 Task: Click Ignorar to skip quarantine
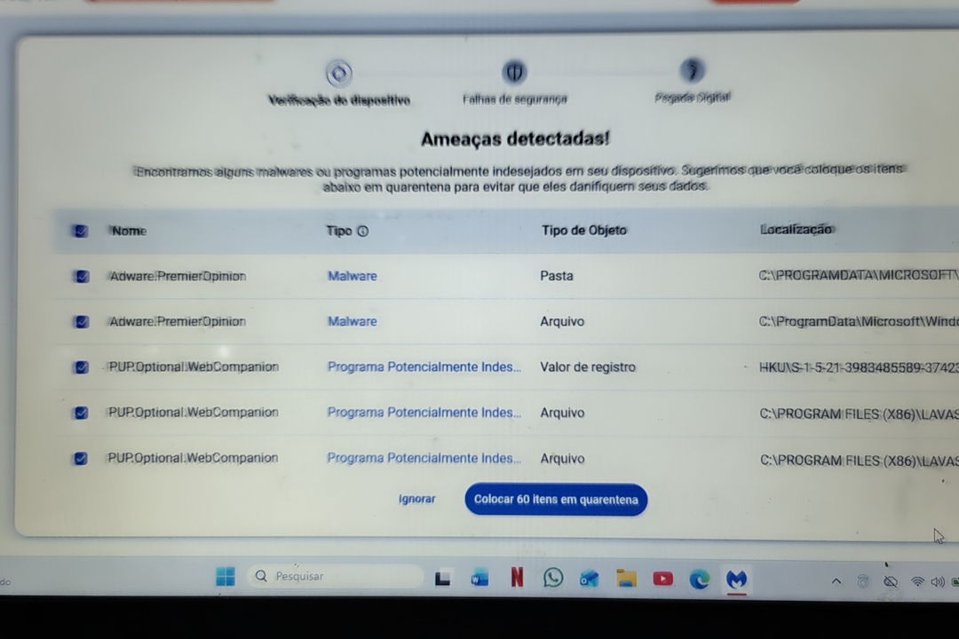417,499
